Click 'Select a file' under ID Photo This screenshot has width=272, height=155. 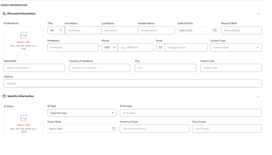(23, 125)
